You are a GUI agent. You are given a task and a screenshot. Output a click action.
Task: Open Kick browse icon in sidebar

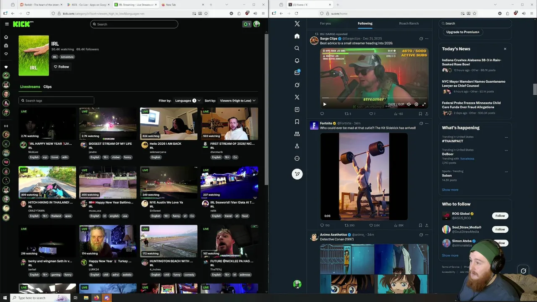[6, 45]
